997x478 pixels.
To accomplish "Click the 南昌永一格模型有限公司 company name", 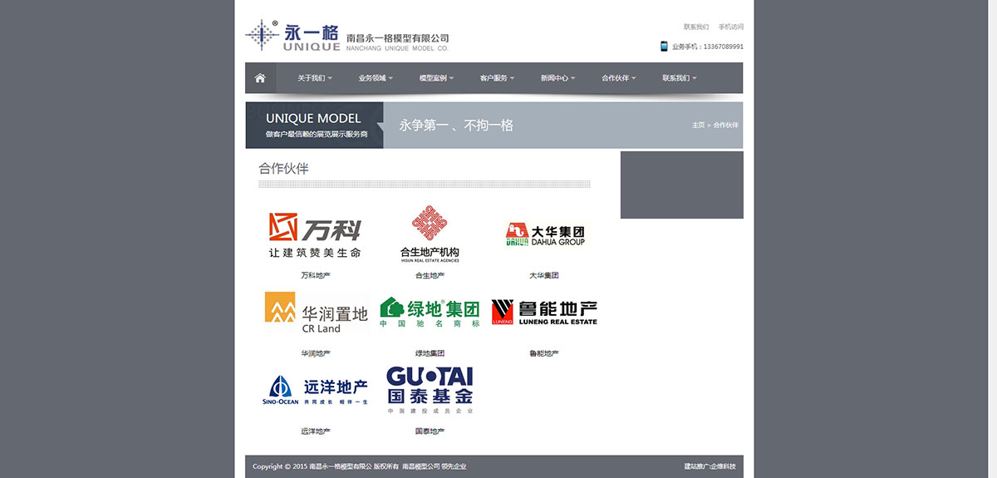I will (397, 38).
